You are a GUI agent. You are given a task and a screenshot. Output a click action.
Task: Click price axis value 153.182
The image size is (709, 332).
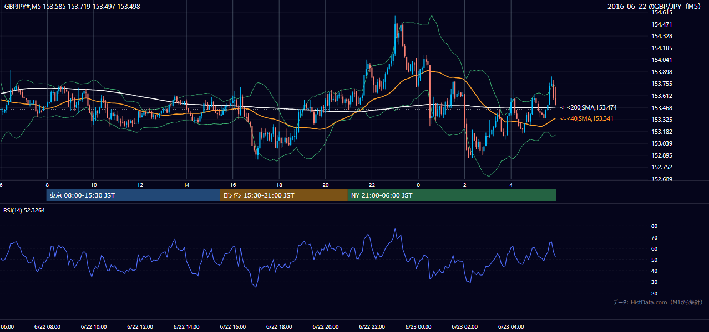[662, 132]
